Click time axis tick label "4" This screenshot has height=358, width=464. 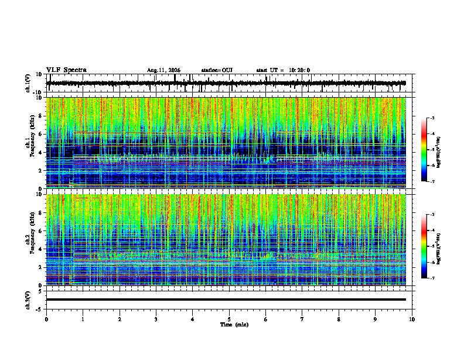[x=193, y=319]
